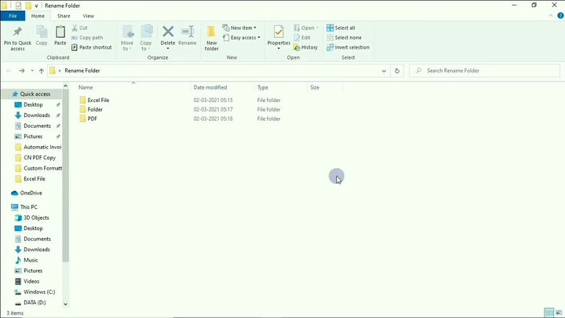The height and width of the screenshot is (318, 565).
Task: Go up one folder level
Action: pyautogui.click(x=42, y=71)
